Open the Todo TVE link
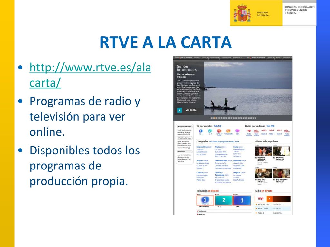The width and height of the screenshot is (330, 247). [218, 126]
